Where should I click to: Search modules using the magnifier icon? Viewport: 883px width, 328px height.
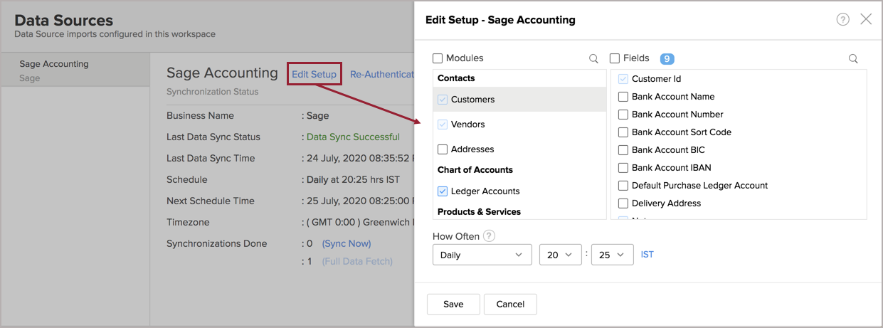coord(593,59)
